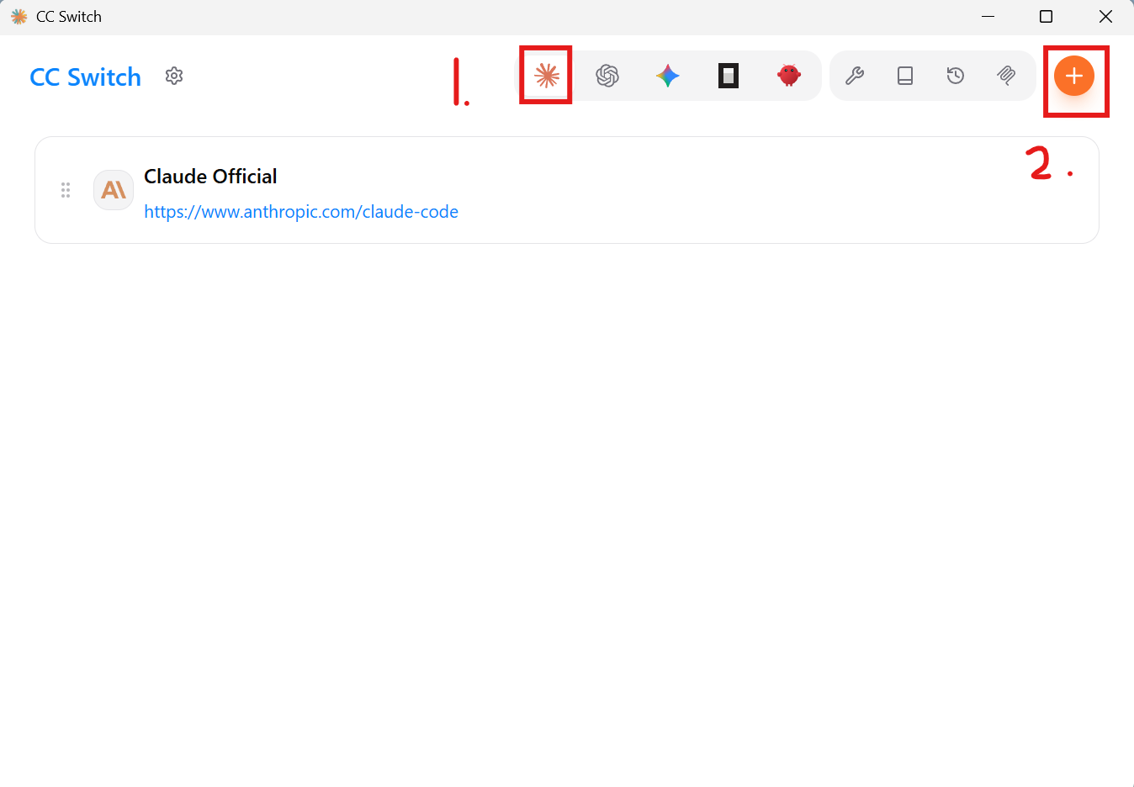Click the drag handle on Claude Official card
1134x787 pixels.
[x=66, y=190]
